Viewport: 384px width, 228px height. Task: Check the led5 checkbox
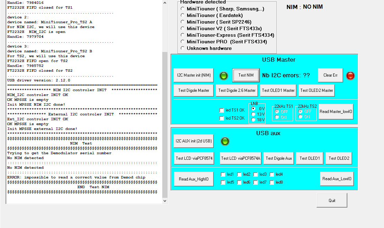coord(223,182)
